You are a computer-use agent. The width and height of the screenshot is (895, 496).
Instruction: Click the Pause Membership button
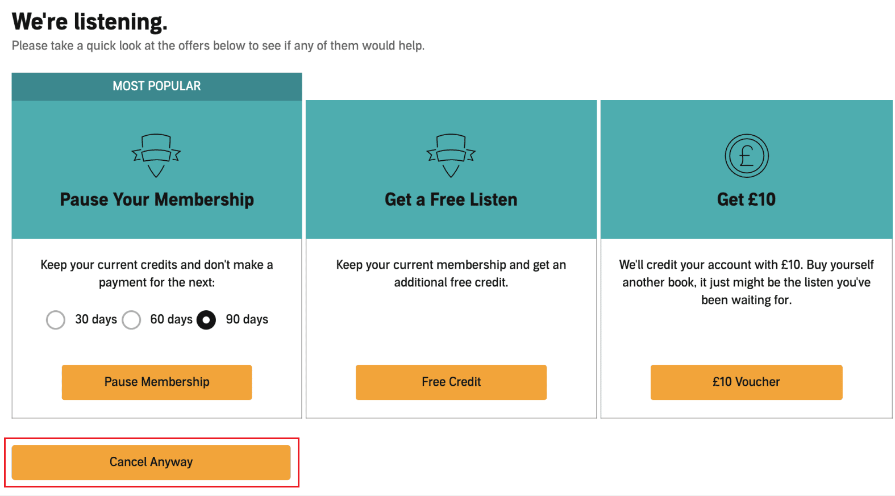[157, 382]
